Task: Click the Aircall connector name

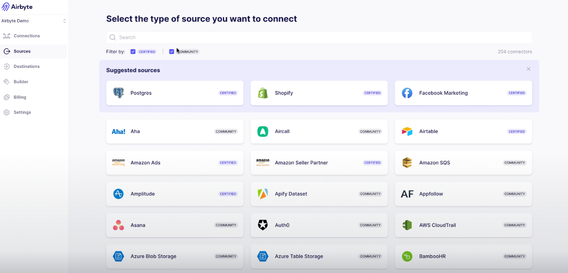Action: coord(282,131)
